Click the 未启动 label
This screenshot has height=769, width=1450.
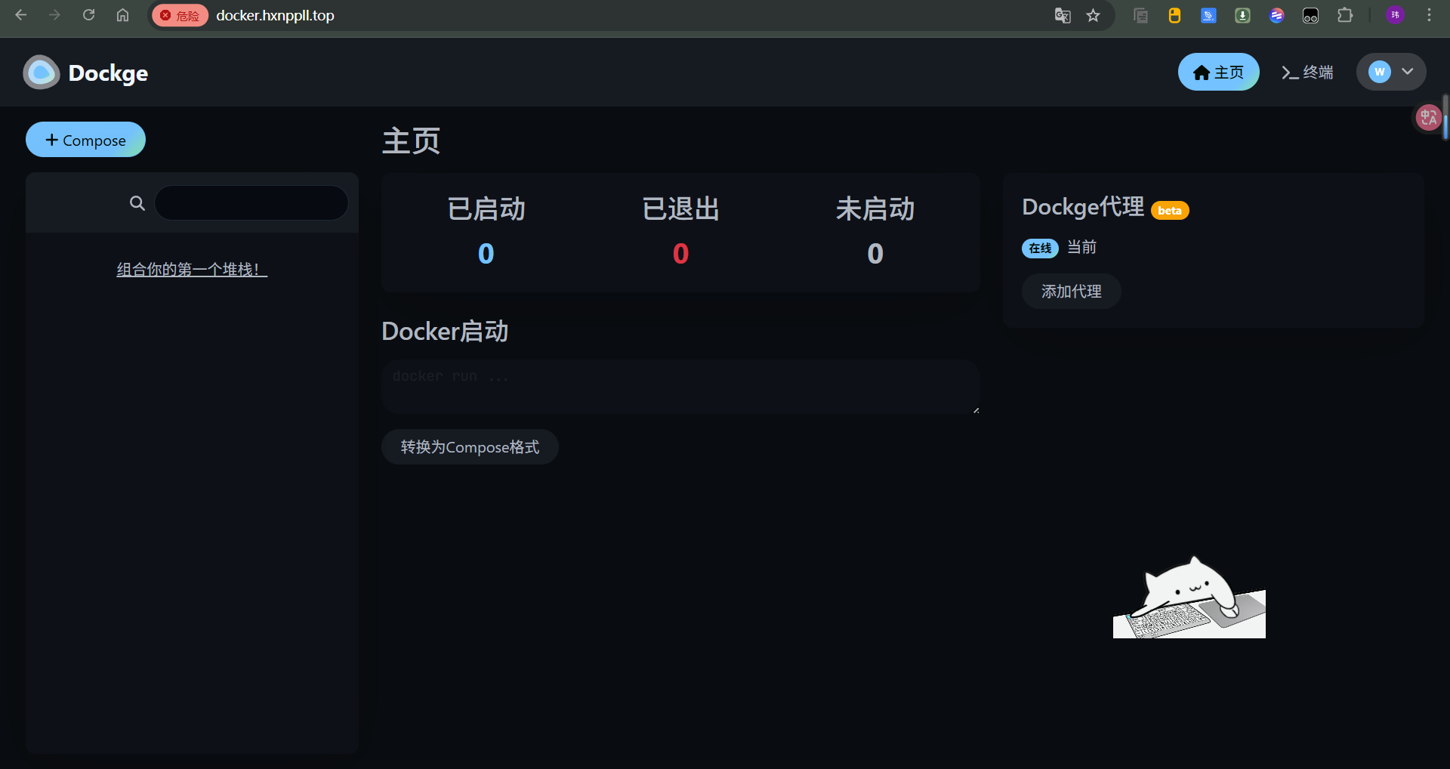[x=875, y=209]
